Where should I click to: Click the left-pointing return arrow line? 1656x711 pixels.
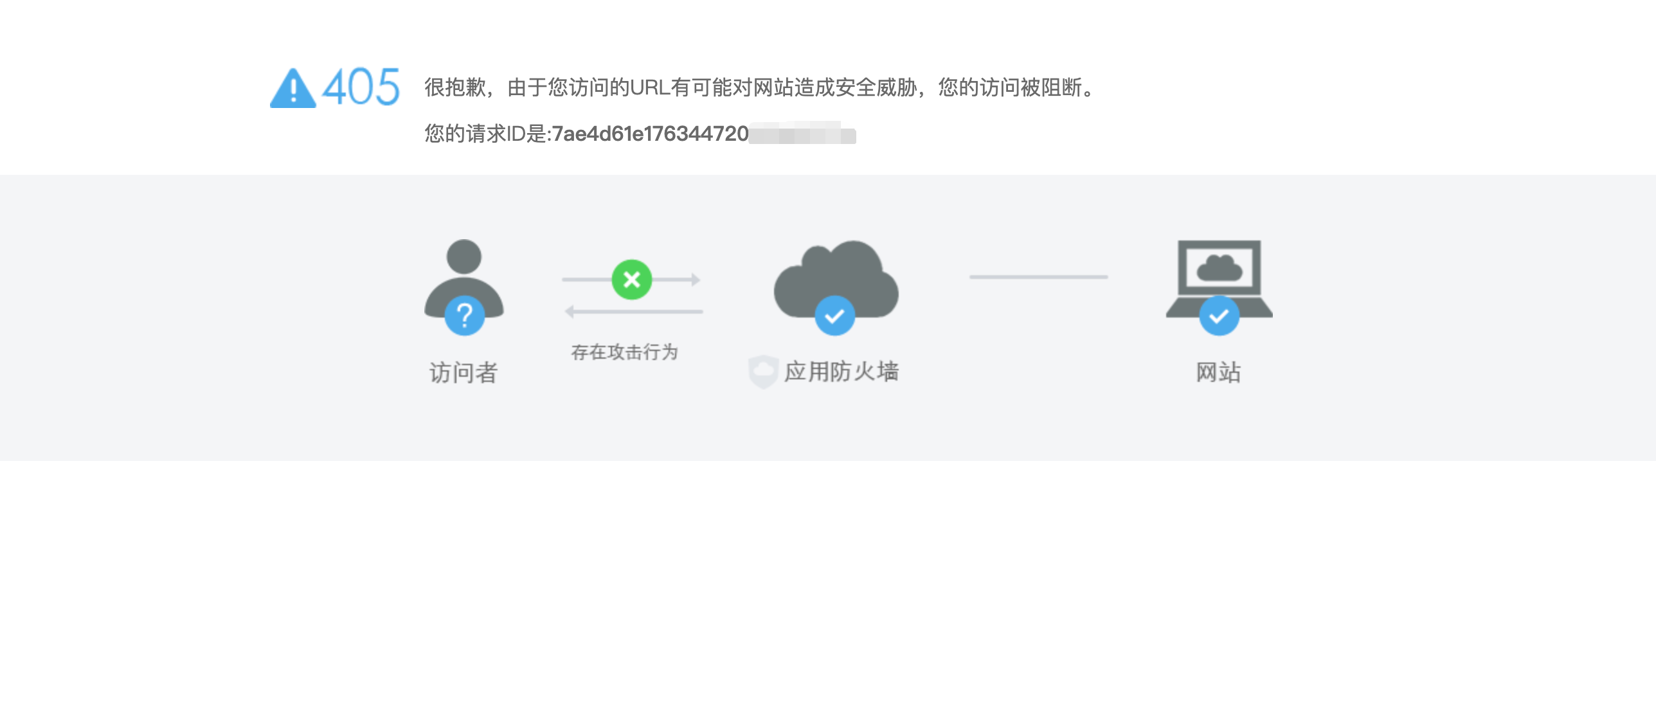pos(633,312)
